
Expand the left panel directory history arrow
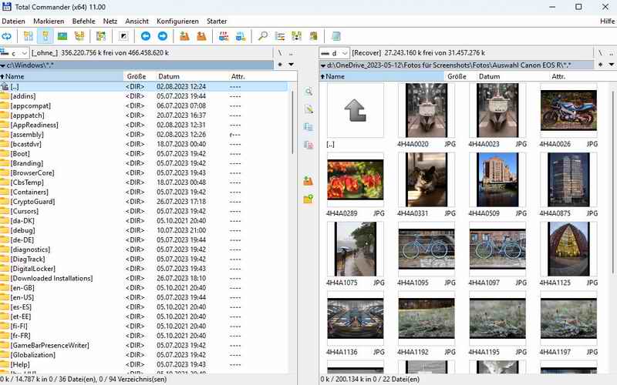289,65
